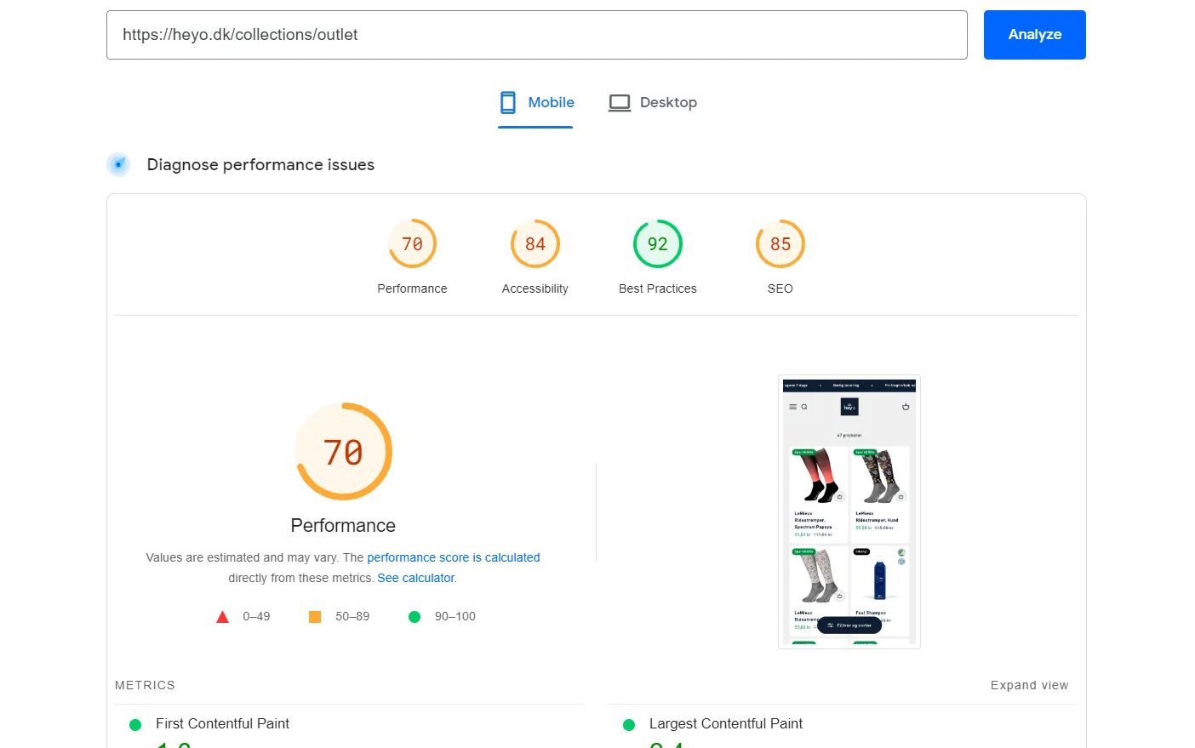This screenshot has height=748, width=1195.
Task: Click the large 'Performance' title text
Action: coord(343,525)
